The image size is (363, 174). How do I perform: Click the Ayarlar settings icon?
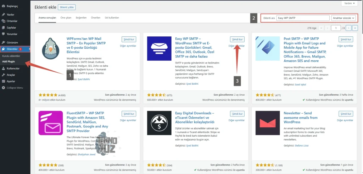(x=3, y=82)
